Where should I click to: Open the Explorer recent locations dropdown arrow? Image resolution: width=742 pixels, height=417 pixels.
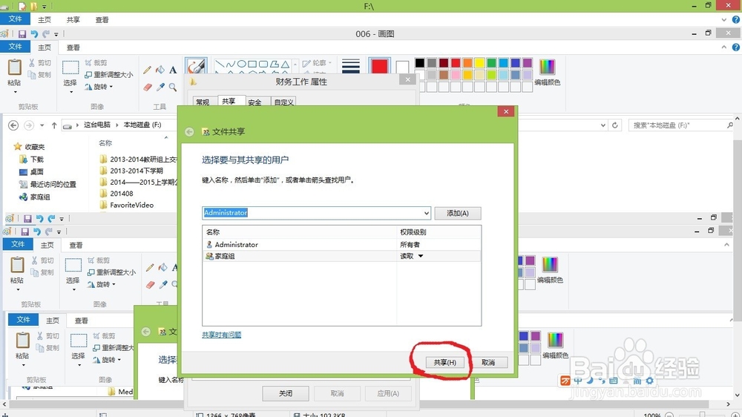tap(42, 125)
